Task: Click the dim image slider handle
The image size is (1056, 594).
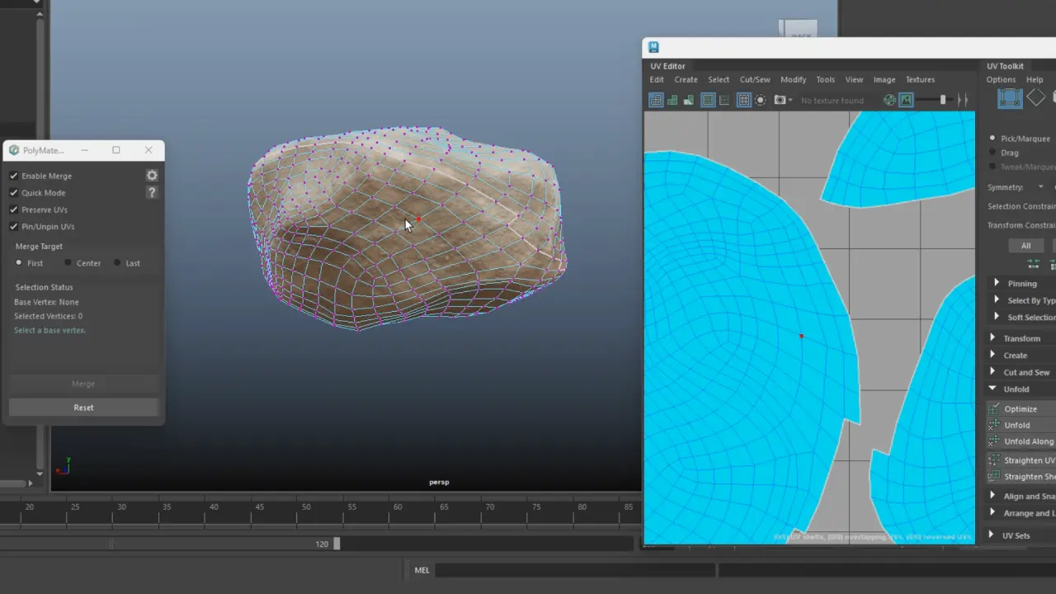Action: [943, 100]
